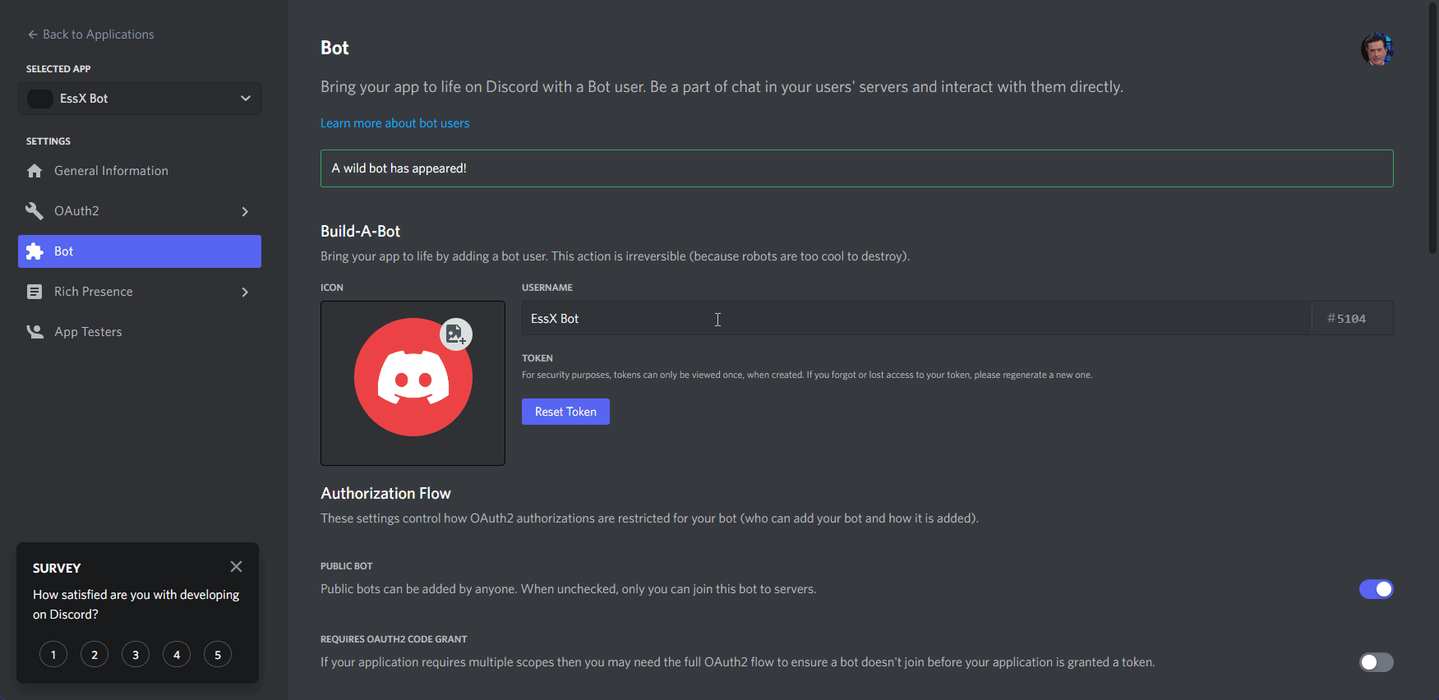Open Rich Presence using its card icon
The height and width of the screenshot is (700, 1439).
(35, 291)
